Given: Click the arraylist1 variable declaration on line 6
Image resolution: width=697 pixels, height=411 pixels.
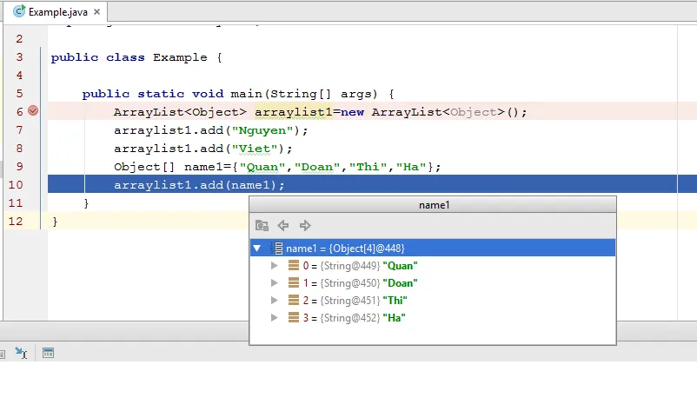Looking at the screenshot, I should 294,112.
